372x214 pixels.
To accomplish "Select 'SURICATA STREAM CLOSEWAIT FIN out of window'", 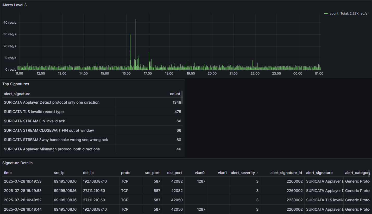I will point(92,130).
